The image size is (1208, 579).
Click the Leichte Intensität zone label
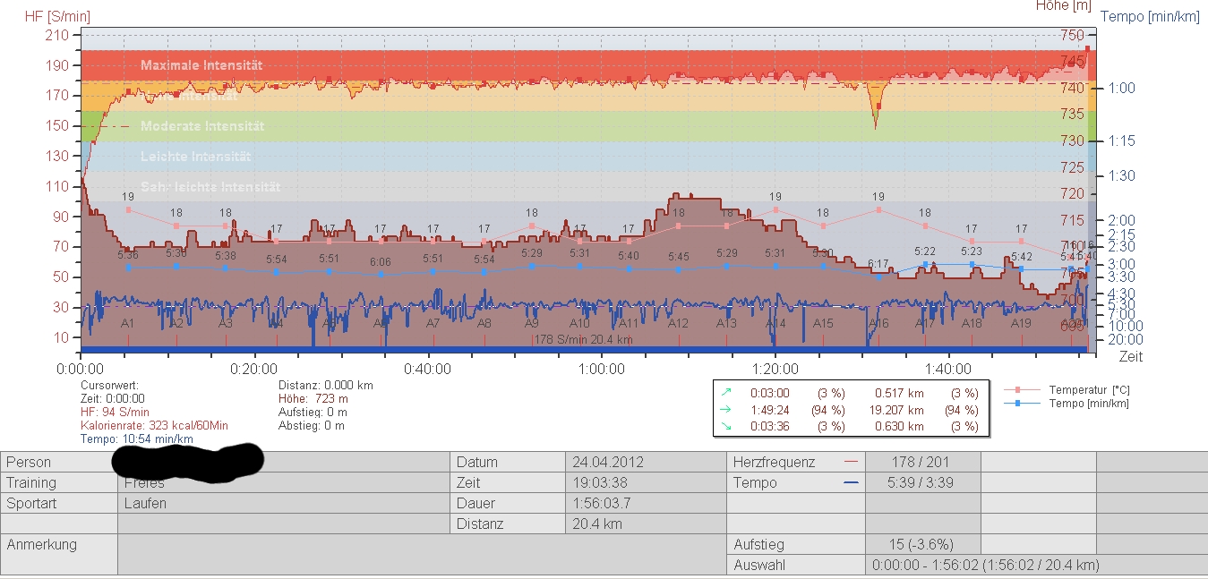(196, 157)
